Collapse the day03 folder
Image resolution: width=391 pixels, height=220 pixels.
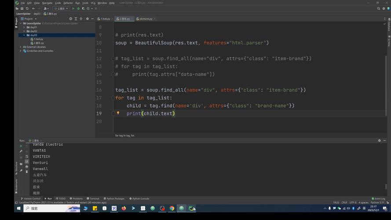click(24, 35)
